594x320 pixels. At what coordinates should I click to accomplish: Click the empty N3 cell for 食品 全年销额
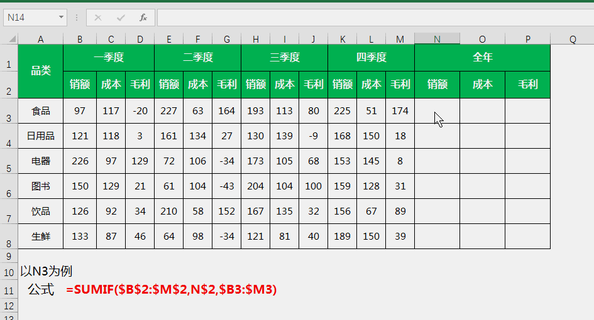click(x=437, y=111)
